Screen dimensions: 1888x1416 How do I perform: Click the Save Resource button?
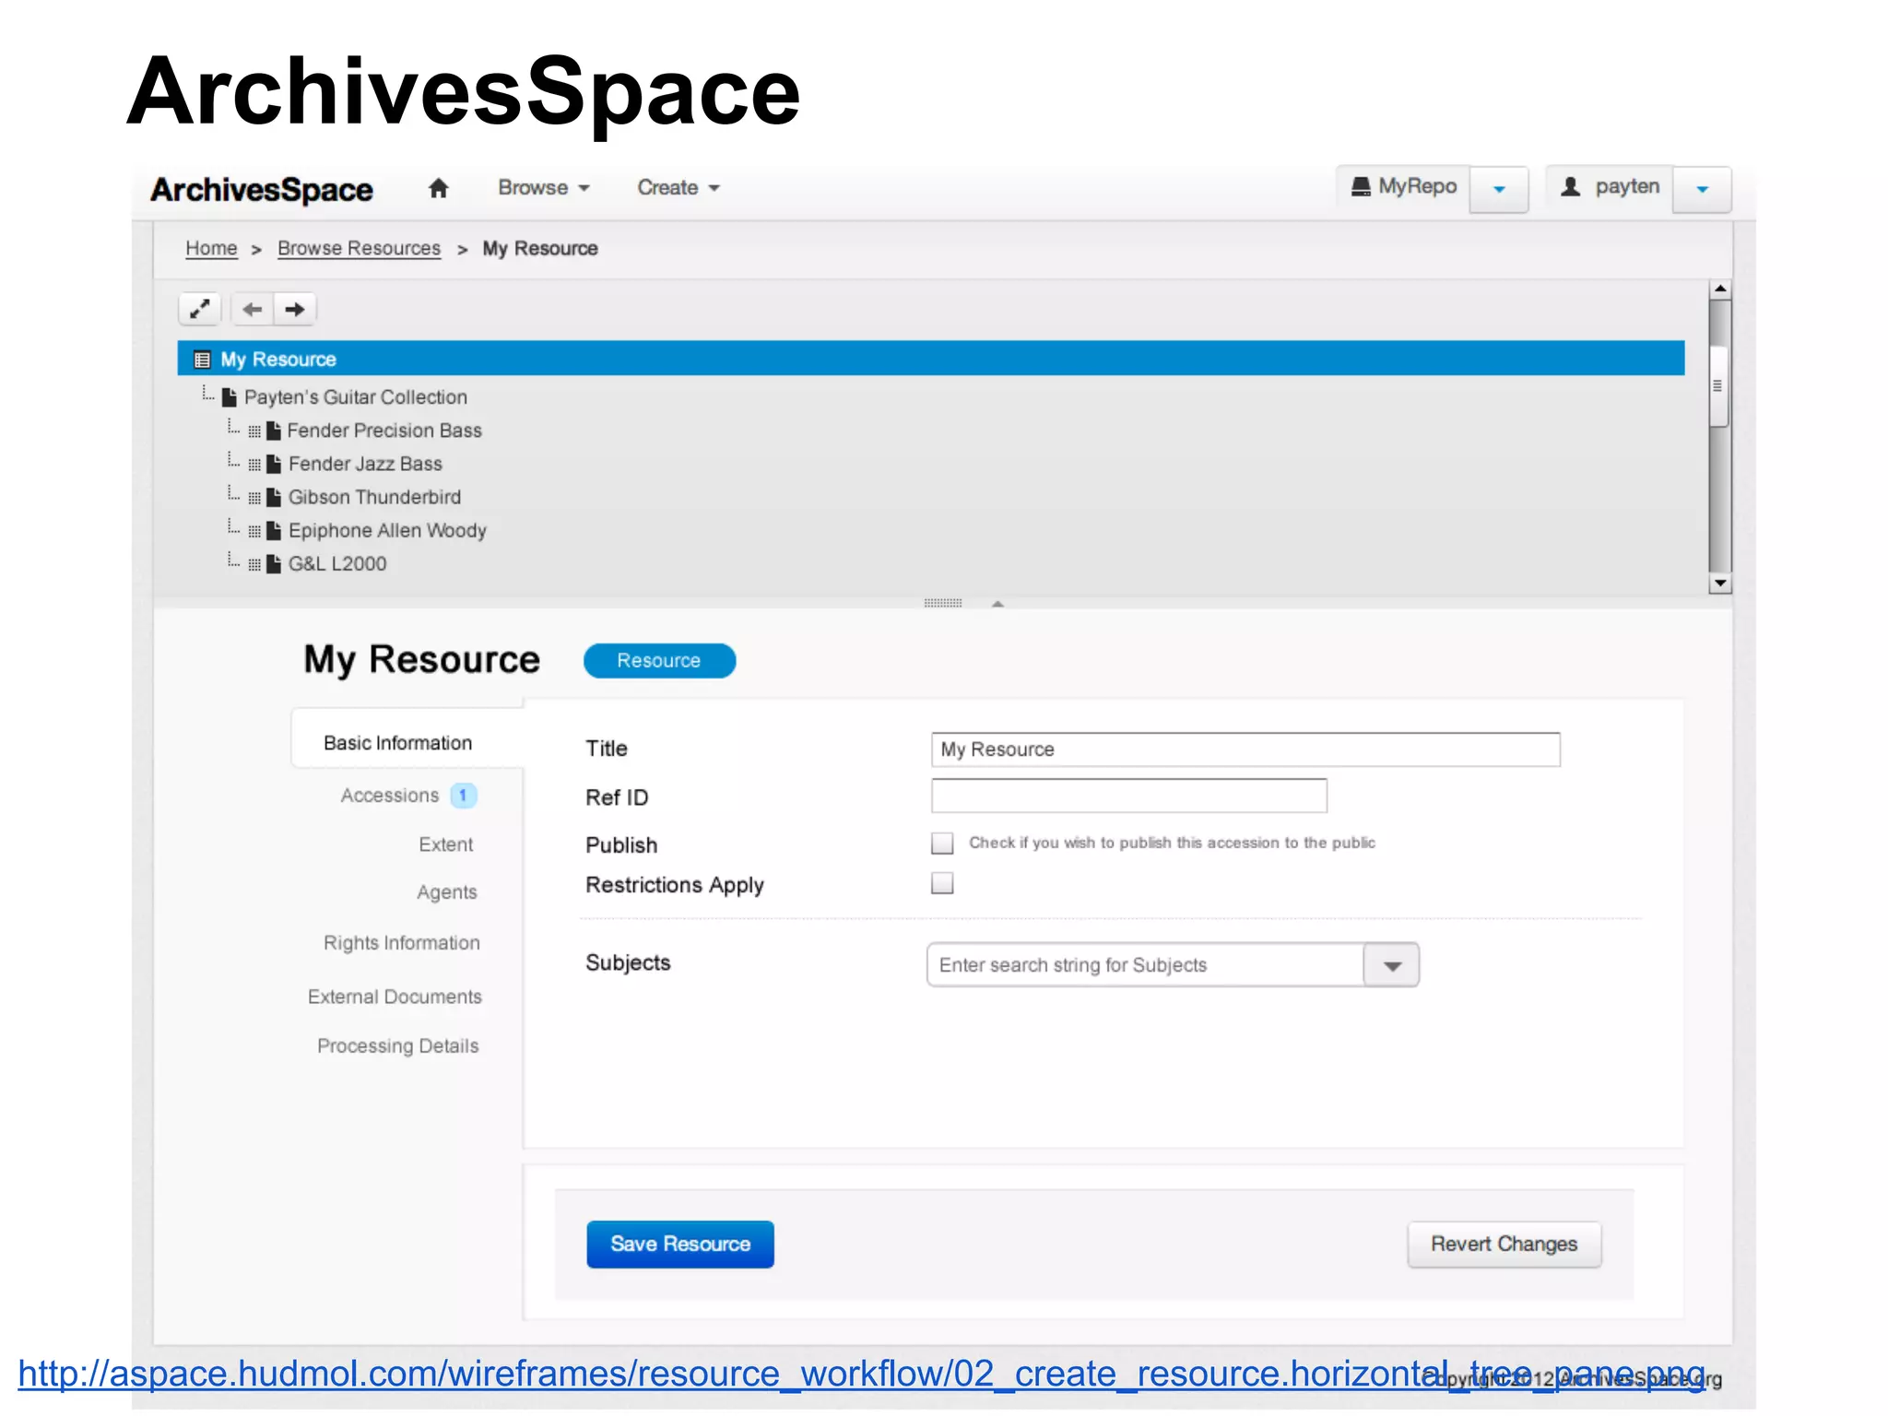(x=680, y=1245)
